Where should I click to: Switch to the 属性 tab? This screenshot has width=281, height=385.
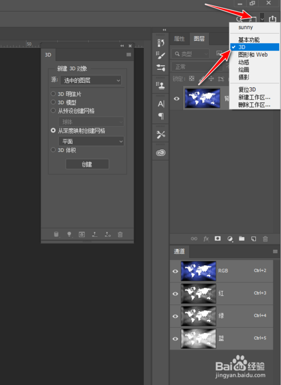point(179,39)
